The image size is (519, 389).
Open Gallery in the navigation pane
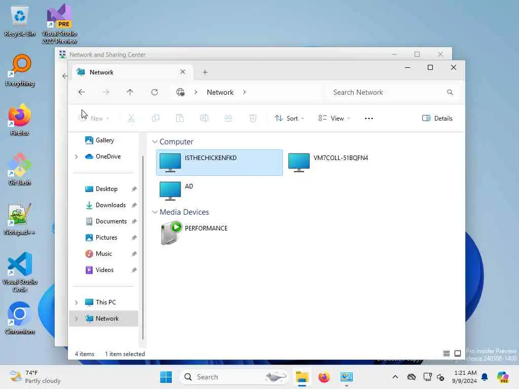click(104, 140)
